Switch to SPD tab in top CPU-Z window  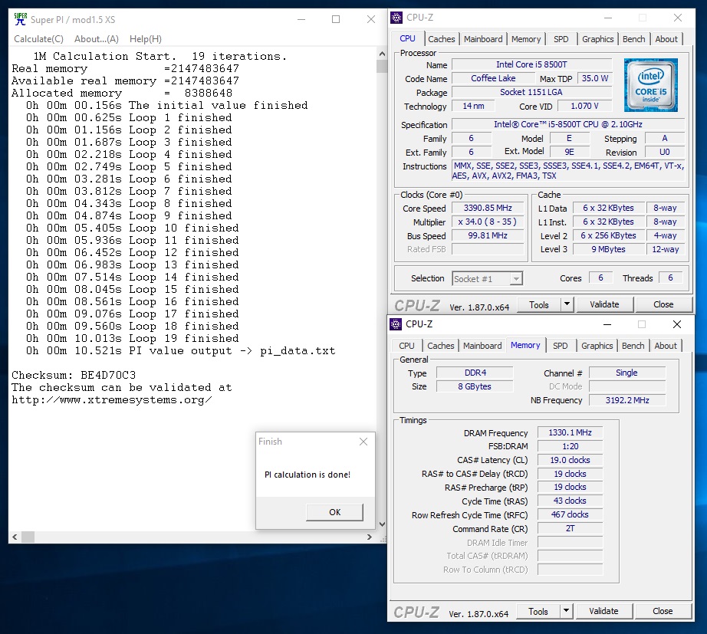pos(561,39)
